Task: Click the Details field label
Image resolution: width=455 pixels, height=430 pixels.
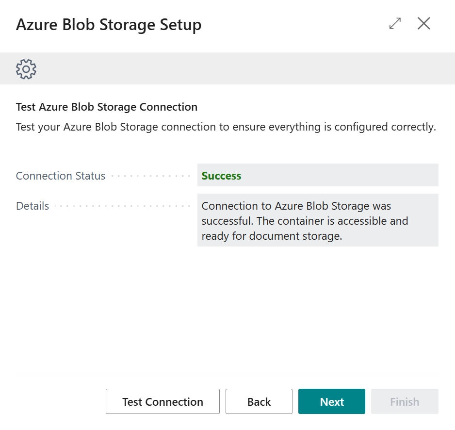Action: point(32,206)
